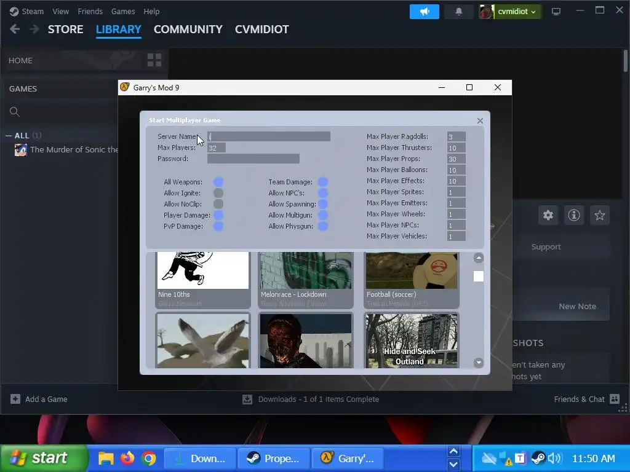Click the taskbar down arrow
The width and height of the screenshot is (630, 472).
point(453,465)
